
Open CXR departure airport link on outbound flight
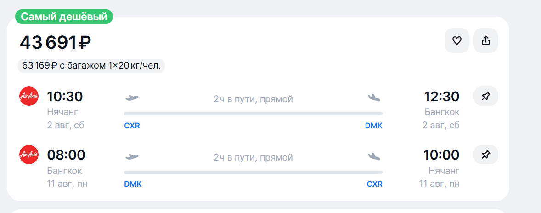pyautogui.click(x=132, y=126)
